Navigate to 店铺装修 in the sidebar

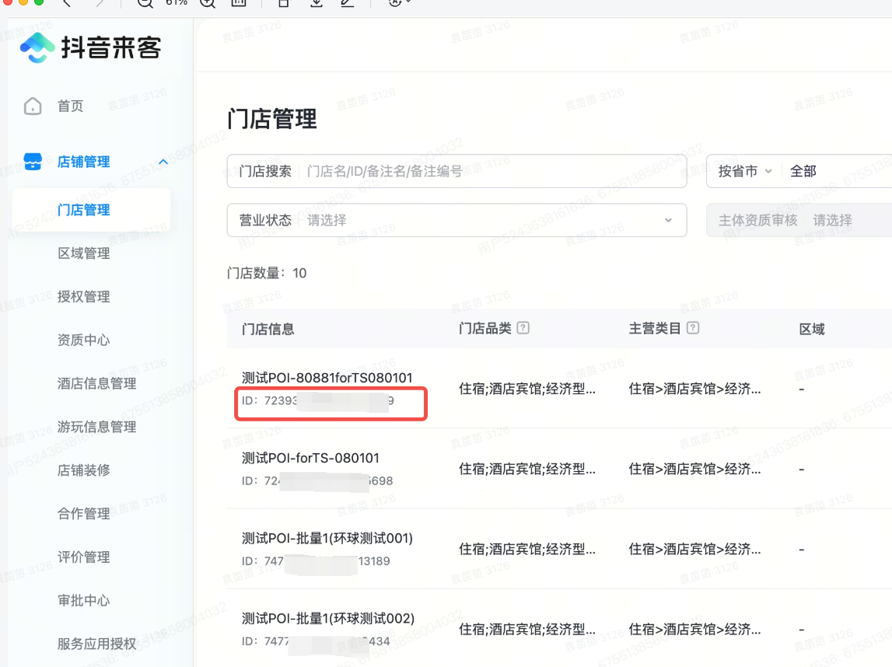[x=84, y=470]
